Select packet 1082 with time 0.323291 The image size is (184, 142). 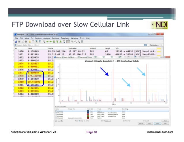point(34,88)
